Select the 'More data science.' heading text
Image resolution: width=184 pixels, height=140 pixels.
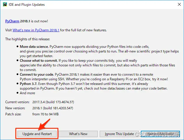point(34,47)
